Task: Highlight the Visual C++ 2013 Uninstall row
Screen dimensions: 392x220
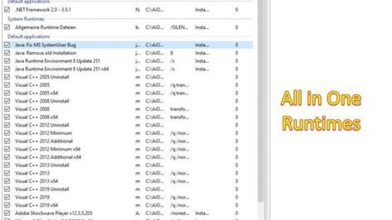Action: click(42, 165)
